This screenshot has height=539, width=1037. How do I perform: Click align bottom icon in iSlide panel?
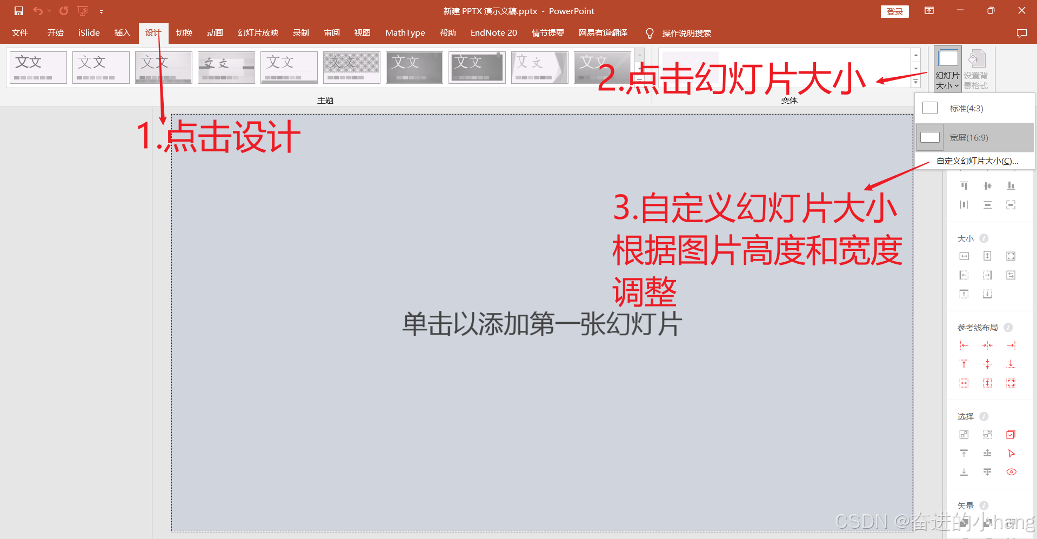(1011, 186)
